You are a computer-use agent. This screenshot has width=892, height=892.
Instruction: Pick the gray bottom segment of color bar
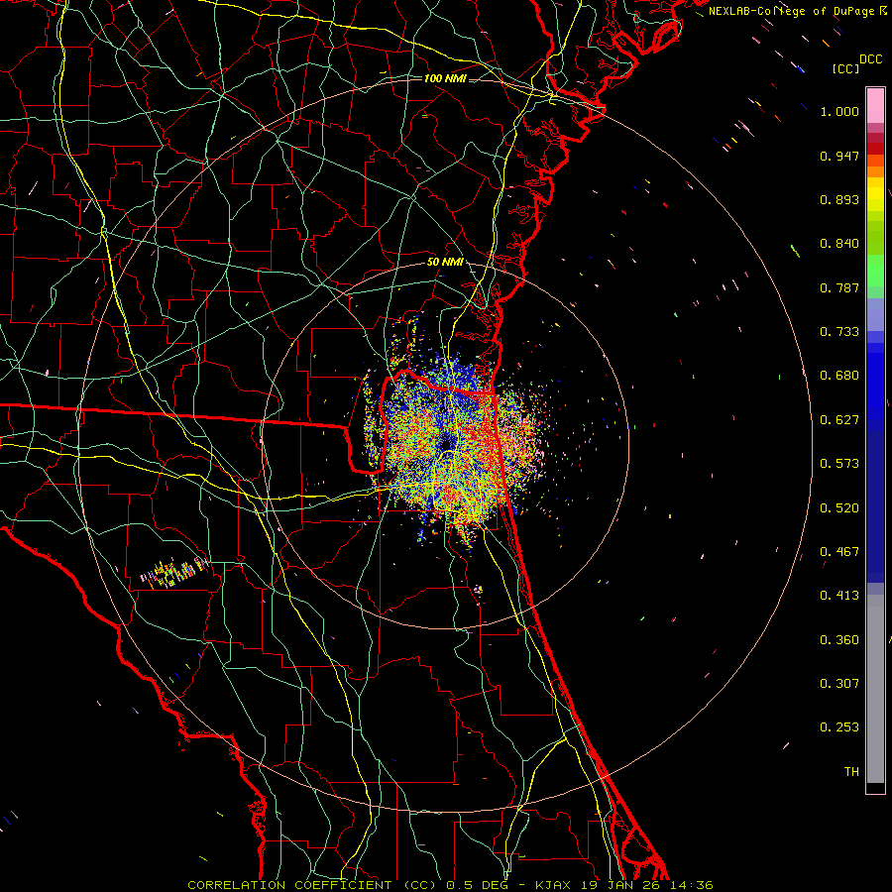(875, 689)
